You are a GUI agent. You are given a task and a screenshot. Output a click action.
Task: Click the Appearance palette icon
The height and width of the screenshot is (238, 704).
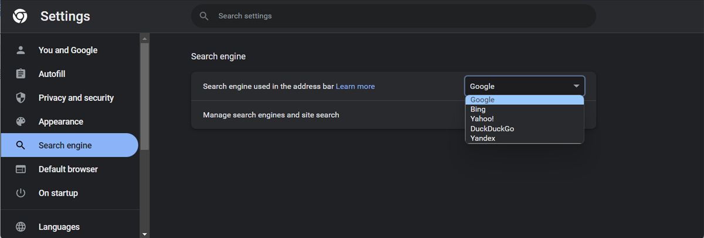(x=21, y=122)
